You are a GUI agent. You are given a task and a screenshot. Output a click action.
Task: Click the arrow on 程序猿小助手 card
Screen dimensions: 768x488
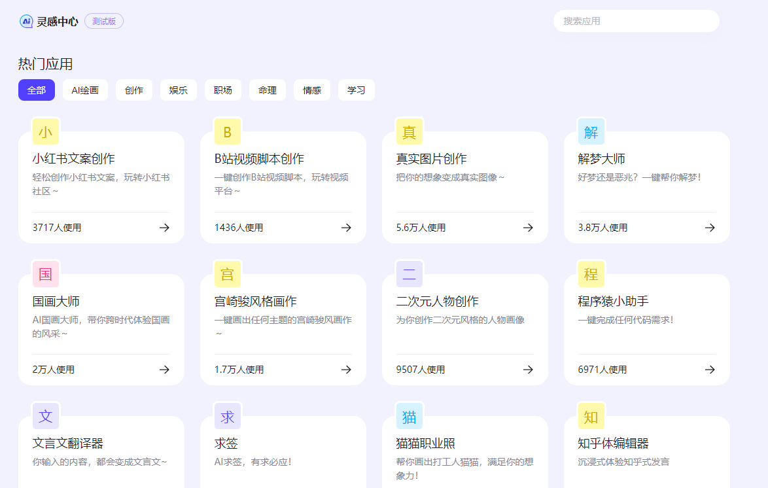click(x=710, y=370)
